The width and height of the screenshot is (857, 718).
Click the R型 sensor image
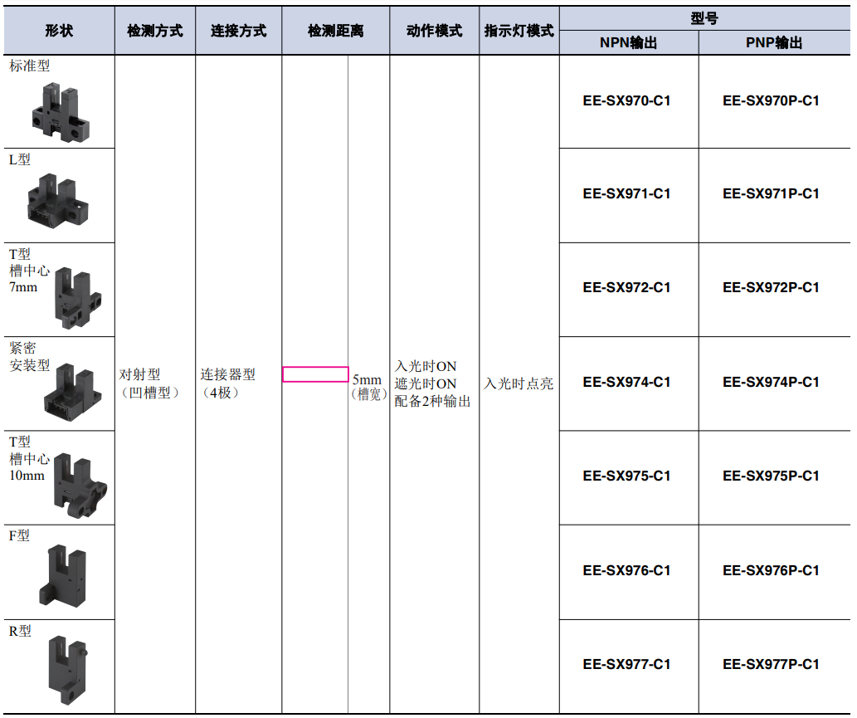67,670
